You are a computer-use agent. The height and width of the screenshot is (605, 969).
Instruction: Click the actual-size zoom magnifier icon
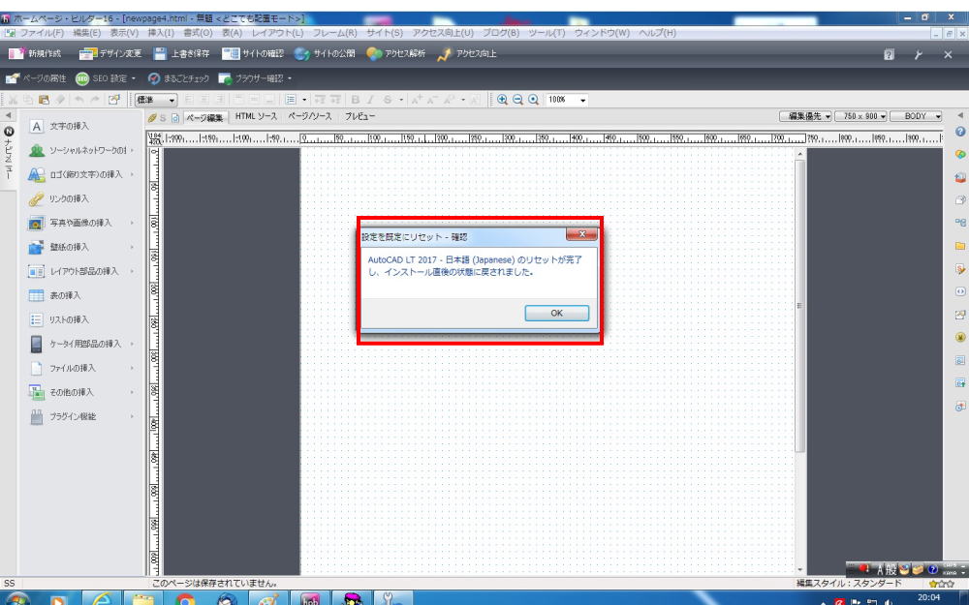point(533,100)
